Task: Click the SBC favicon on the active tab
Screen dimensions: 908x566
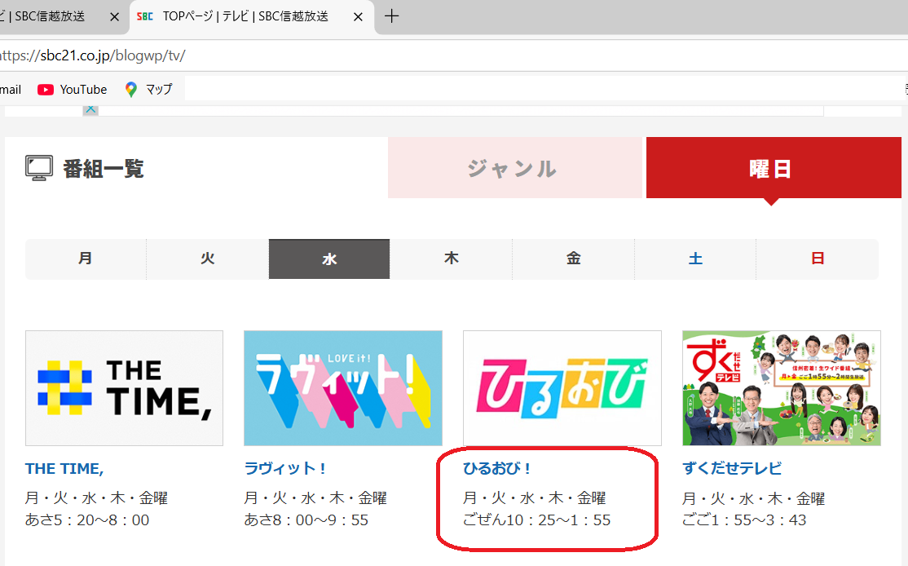Action: click(145, 16)
